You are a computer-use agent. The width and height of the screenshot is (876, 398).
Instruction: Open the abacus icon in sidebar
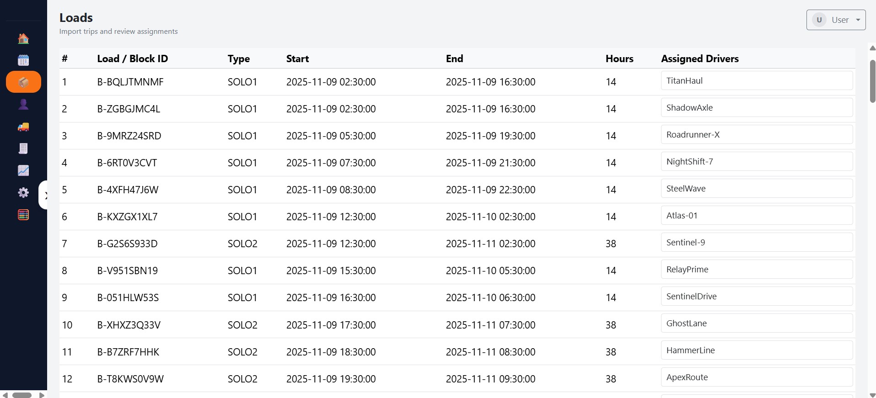[x=23, y=215]
